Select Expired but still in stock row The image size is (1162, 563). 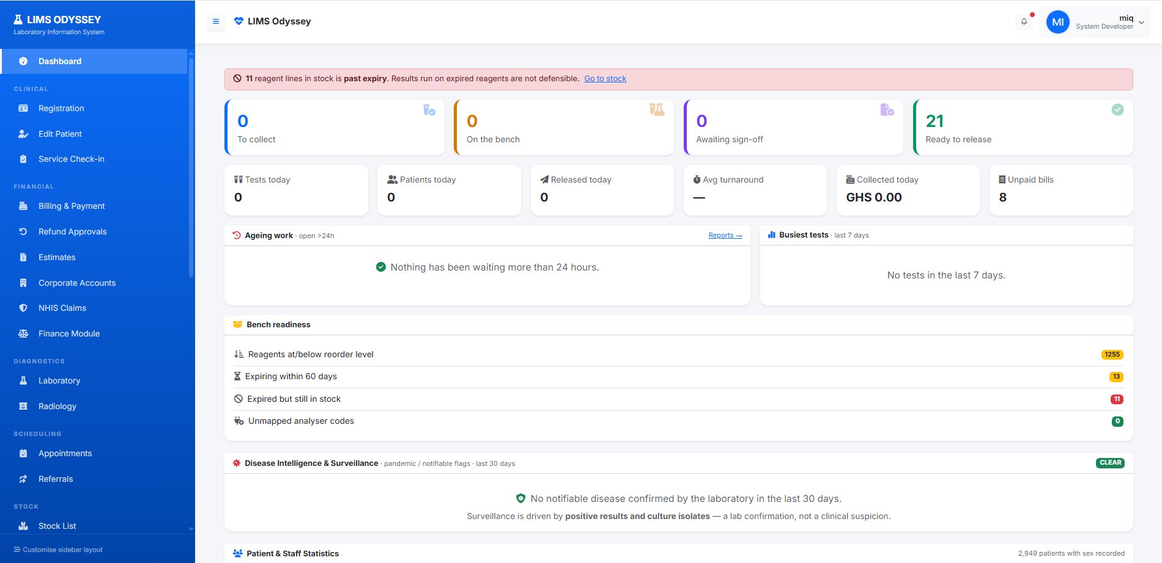pos(679,399)
